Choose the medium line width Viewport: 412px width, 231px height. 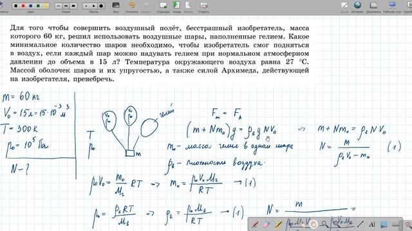tap(66, 6)
